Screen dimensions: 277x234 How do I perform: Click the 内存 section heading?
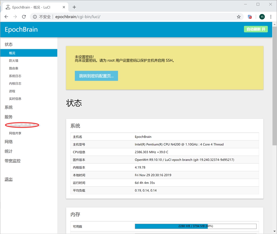pyautogui.click(x=75, y=215)
